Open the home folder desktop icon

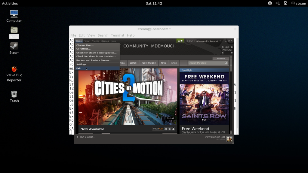click(14, 32)
